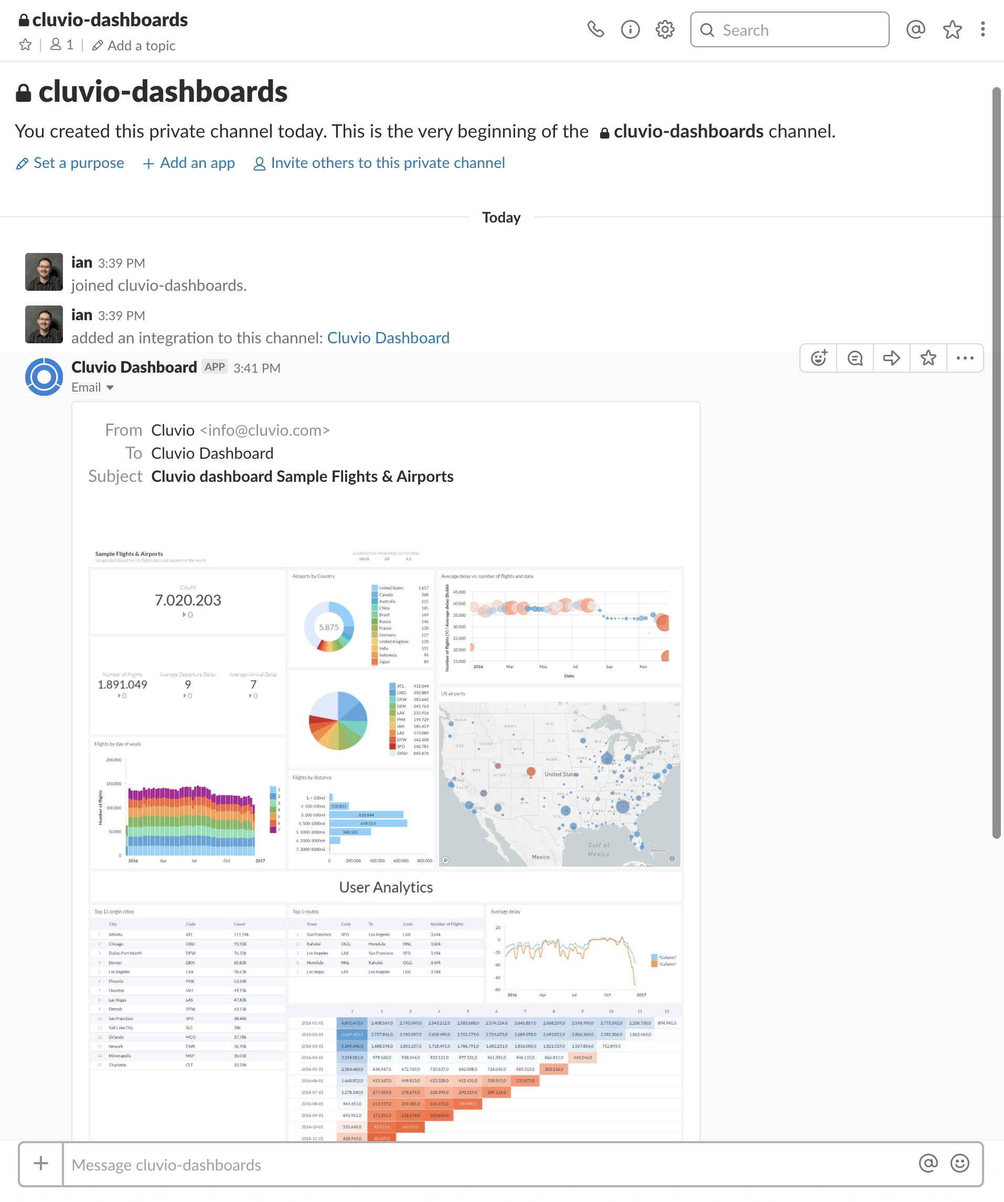Open the Cluvio Dashboard sender name
The height and width of the screenshot is (1202, 1004).
pos(134,367)
